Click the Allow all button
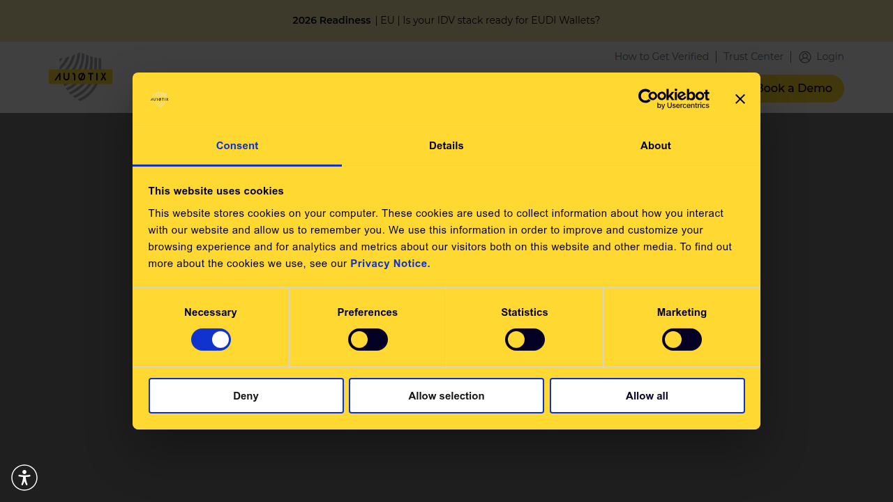 pos(647,395)
